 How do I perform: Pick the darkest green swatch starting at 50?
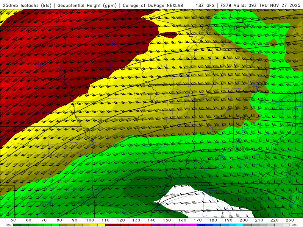17,225
